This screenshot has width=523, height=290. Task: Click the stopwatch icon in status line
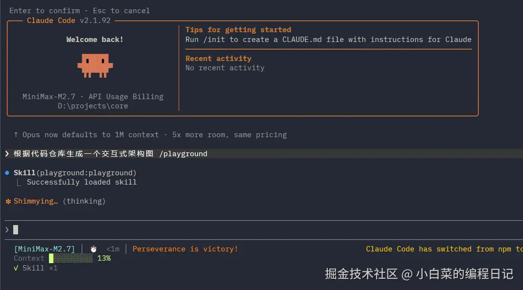coord(93,249)
